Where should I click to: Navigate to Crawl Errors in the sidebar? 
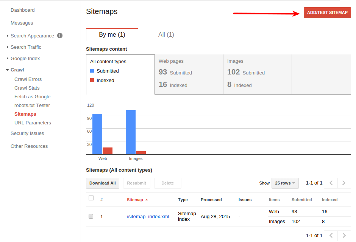point(28,79)
